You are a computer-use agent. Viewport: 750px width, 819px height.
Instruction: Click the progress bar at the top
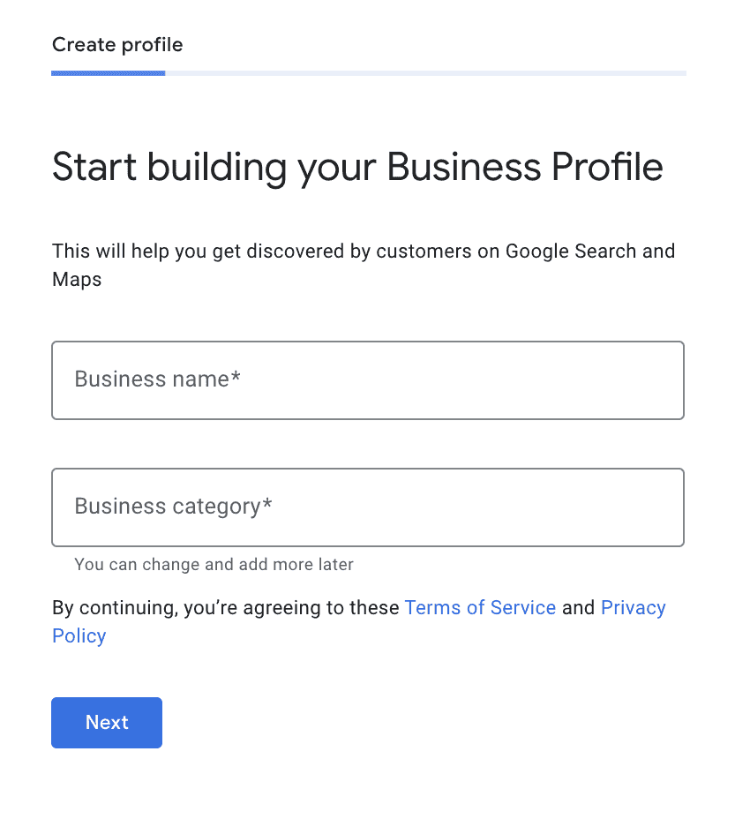(x=368, y=73)
